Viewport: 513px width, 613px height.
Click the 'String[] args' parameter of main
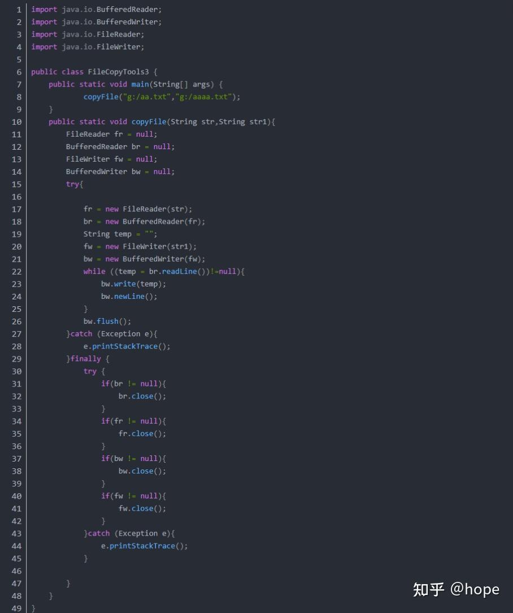pyautogui.click(x=181, y=84)
